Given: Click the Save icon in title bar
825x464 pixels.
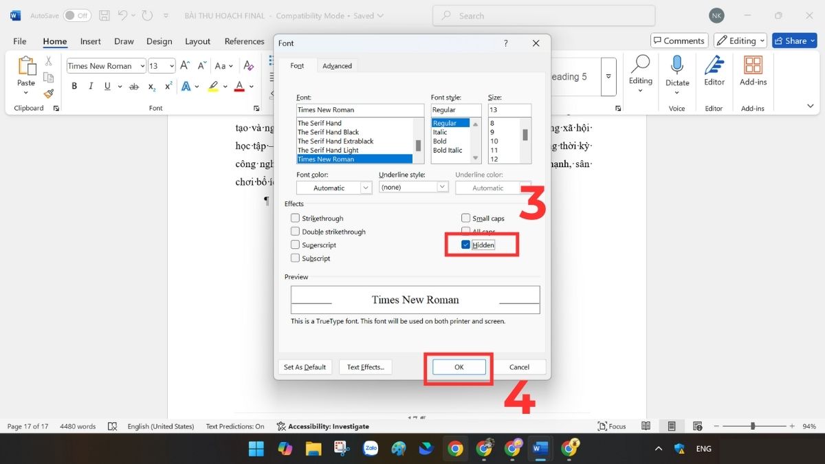Looking at the screenshot, I should point(104,16).
